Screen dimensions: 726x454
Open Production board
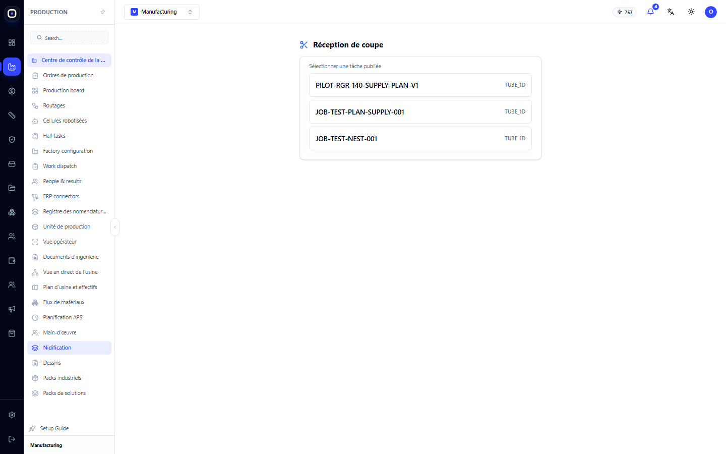click(69, 90)
